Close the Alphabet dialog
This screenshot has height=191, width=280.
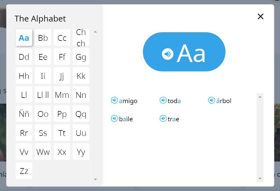click(x=260, y=17)
